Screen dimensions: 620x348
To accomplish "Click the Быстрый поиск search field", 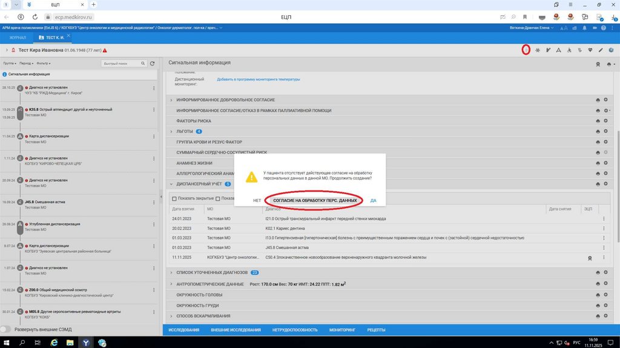I will [124, 63].
